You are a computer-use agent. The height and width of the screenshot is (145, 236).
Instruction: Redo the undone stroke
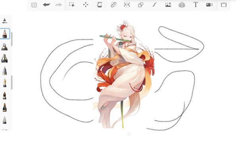coord(59,5)
